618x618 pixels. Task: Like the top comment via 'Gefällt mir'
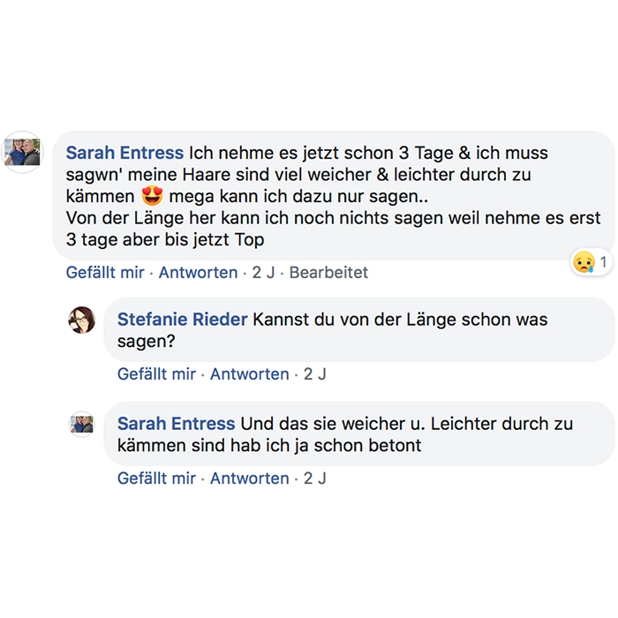tap(105, 273)
